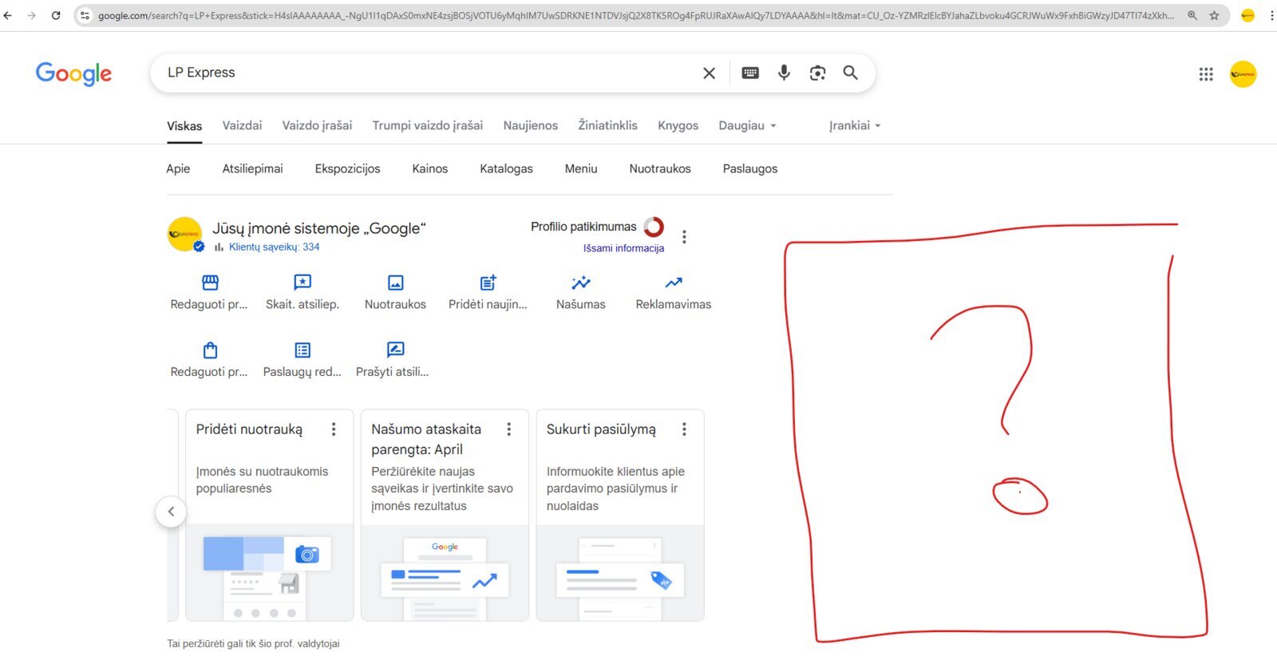Click LP Express profile logo
Viewport: 1277px width, 668px height.
tap(184, 235)
